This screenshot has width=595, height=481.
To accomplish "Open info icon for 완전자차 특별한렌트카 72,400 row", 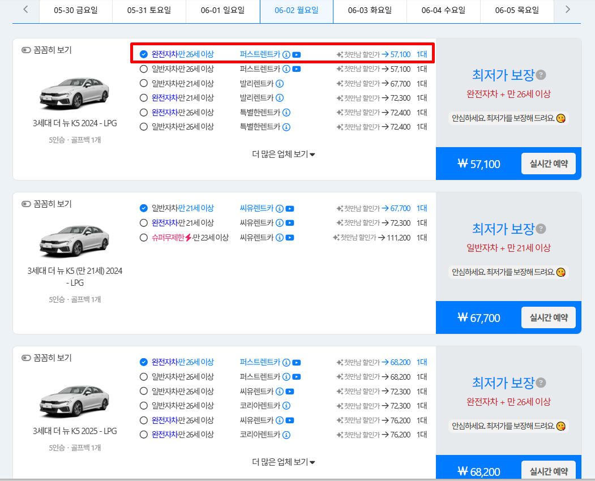I will tap(286, 113).
